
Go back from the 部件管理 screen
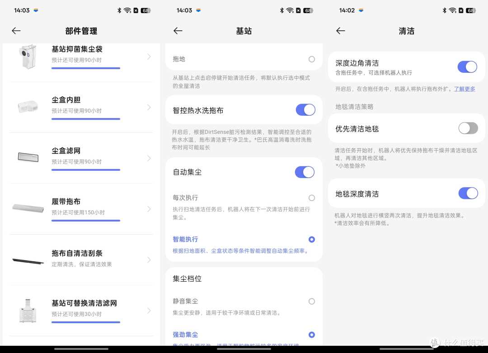point(16,30)
